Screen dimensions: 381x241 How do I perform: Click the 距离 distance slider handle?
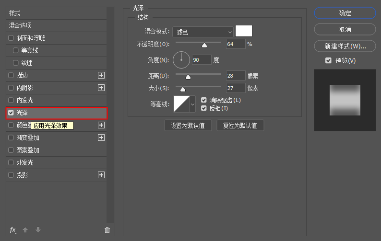tap(188, 77)
